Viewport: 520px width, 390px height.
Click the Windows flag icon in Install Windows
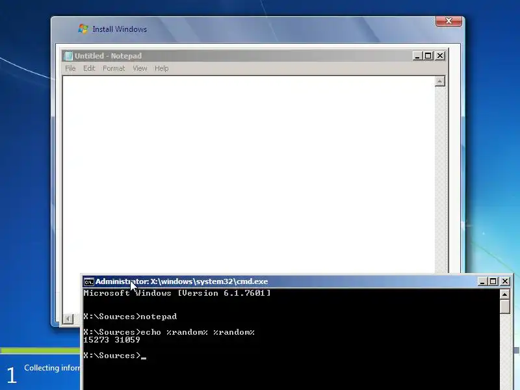pos(83,29)
